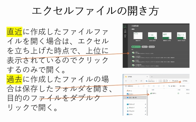196x122 pixels.
Task: Go back with Explorer's back arrow
Action: pos(126,81)
